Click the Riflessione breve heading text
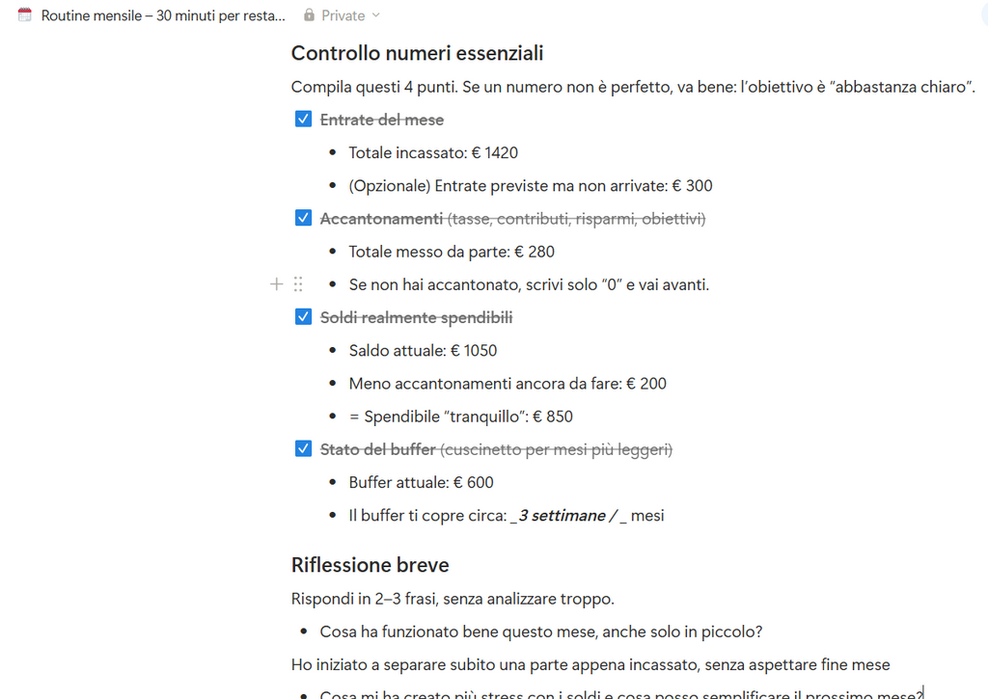The image size is (988, 699). (370, 565)
